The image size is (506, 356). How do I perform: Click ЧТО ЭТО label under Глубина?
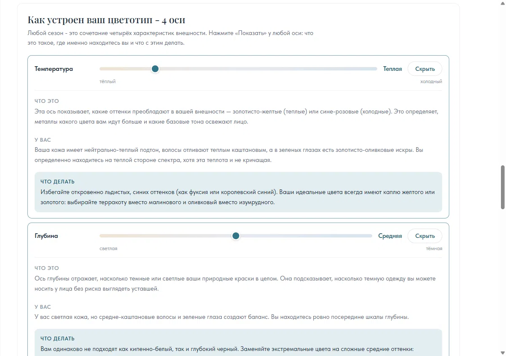pyautogui.click(x=47, y=268)
